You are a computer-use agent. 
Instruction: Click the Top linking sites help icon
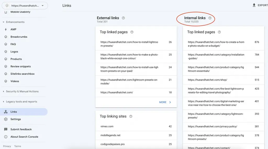coord(131,116)
